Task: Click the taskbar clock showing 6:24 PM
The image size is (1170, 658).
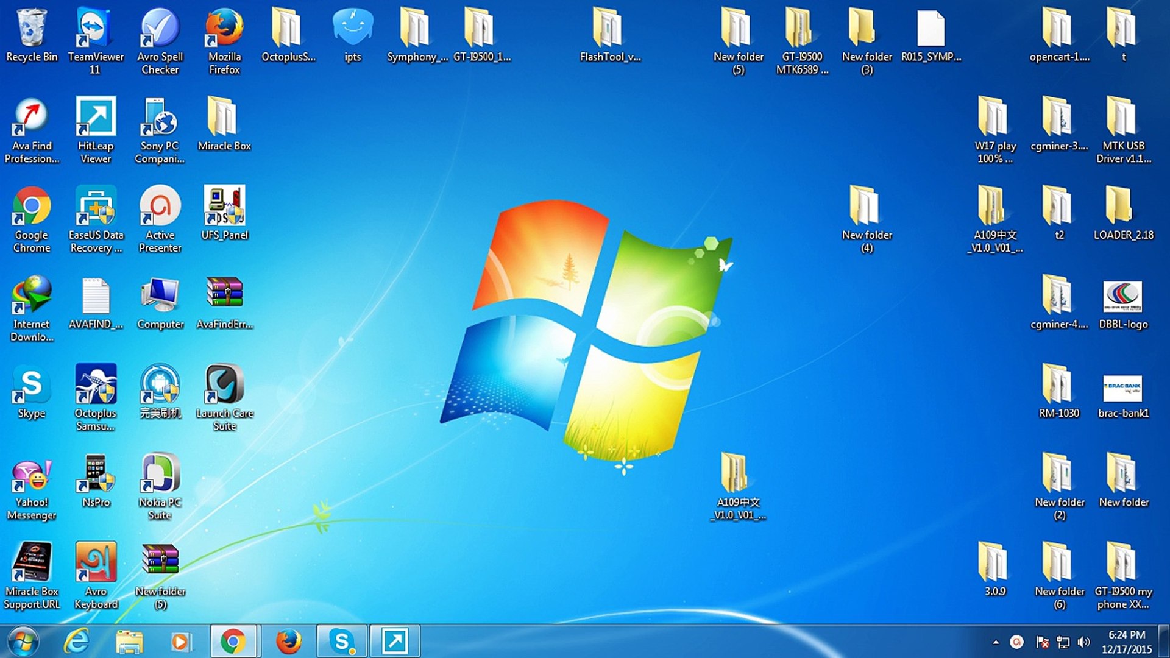Action: pos(1126,642)
